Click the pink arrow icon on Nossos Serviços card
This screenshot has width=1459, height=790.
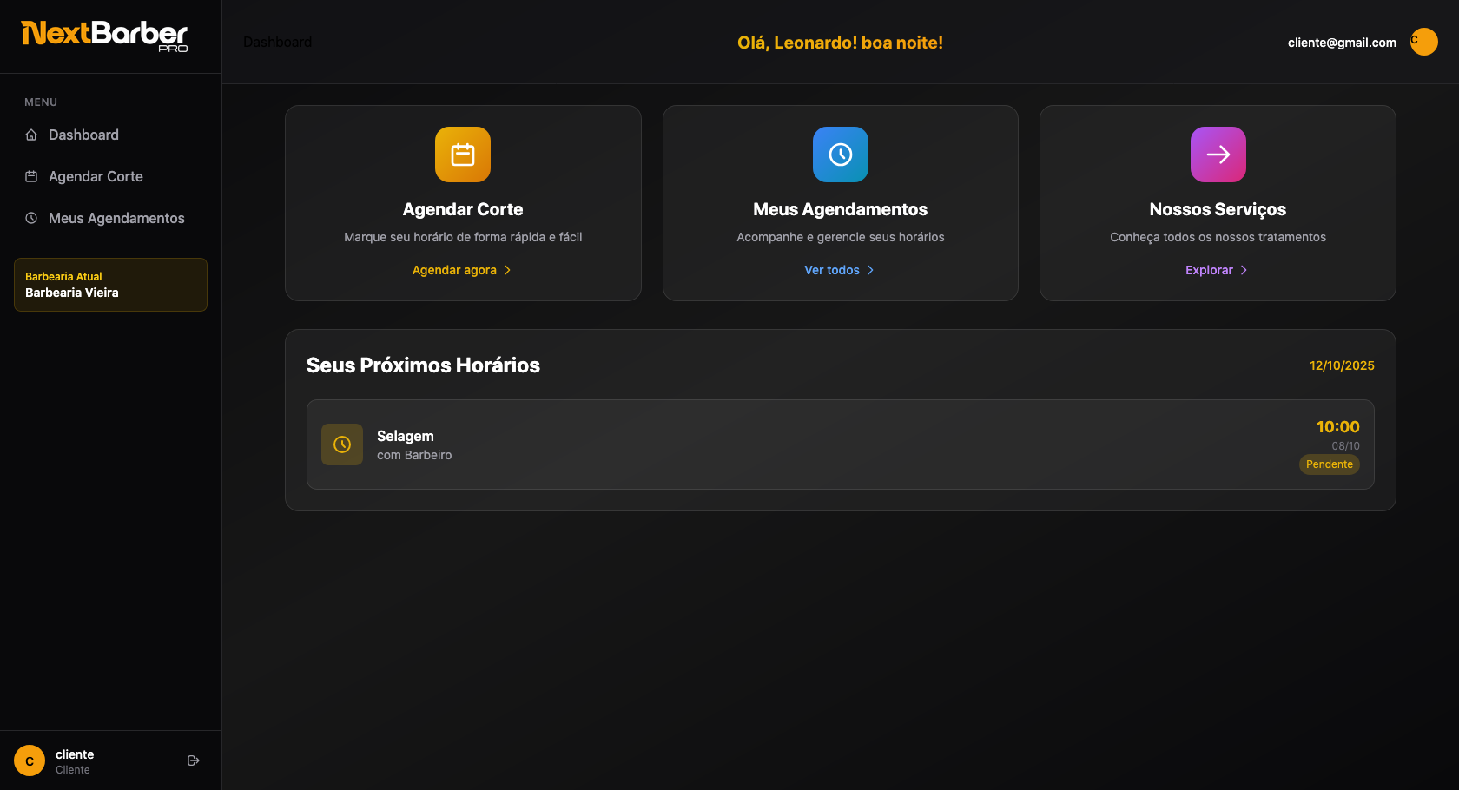coord(1218,155)
